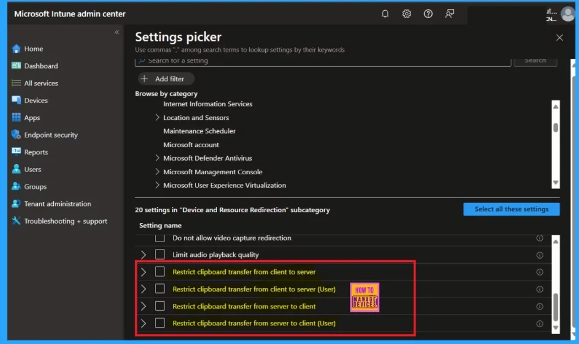The width and height of the screenshot is (579, 344).
Task: Click the Groups people icon in sidebar
Action: pyautogui.click(x=16, y=186)
